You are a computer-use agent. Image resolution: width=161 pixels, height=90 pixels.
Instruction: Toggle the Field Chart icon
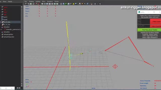(52, 4)
